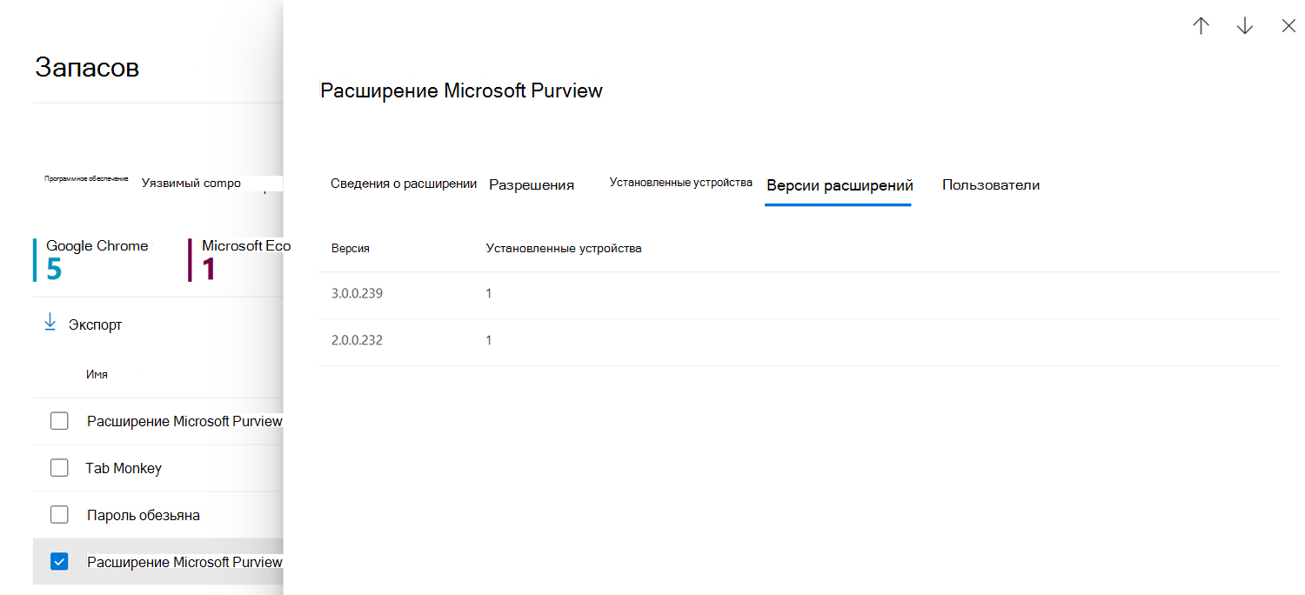
Task: Open the Пароль обезьяна extension entry
Action: tap(144, 515)
